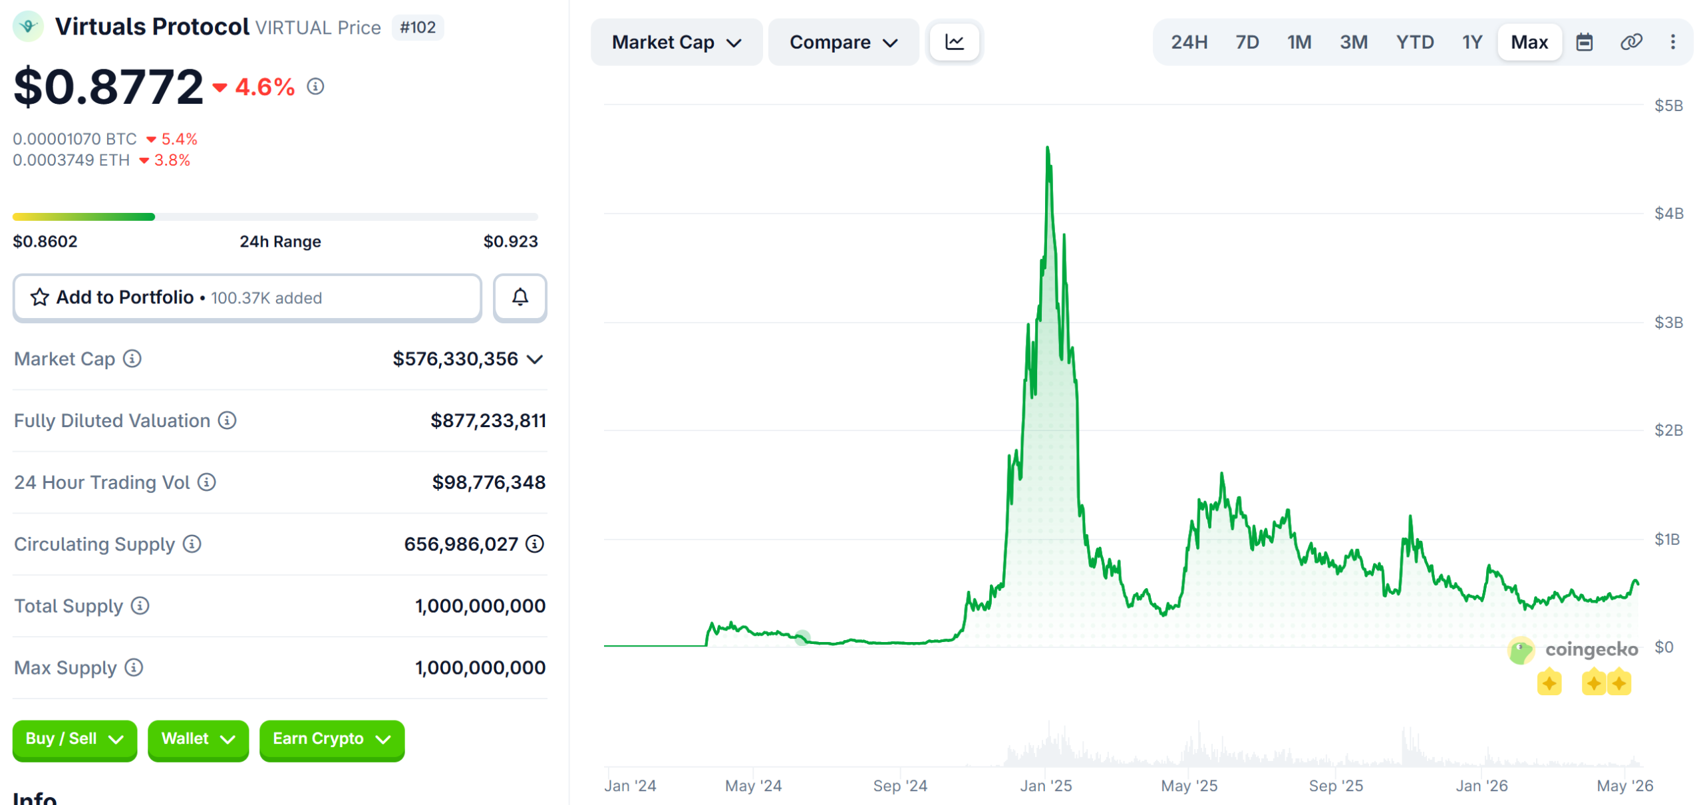Click the #102 rank badge
Viewport: 1703px width, 805px height.
417,27
